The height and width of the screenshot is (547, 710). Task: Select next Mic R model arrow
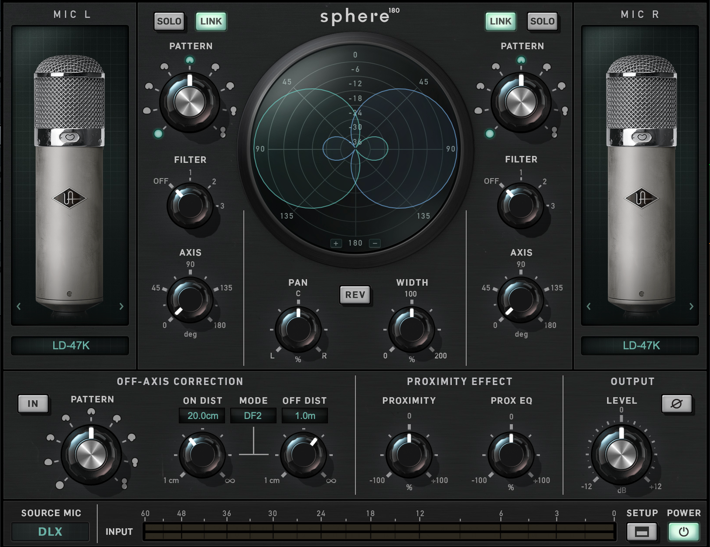click(691, 307)
